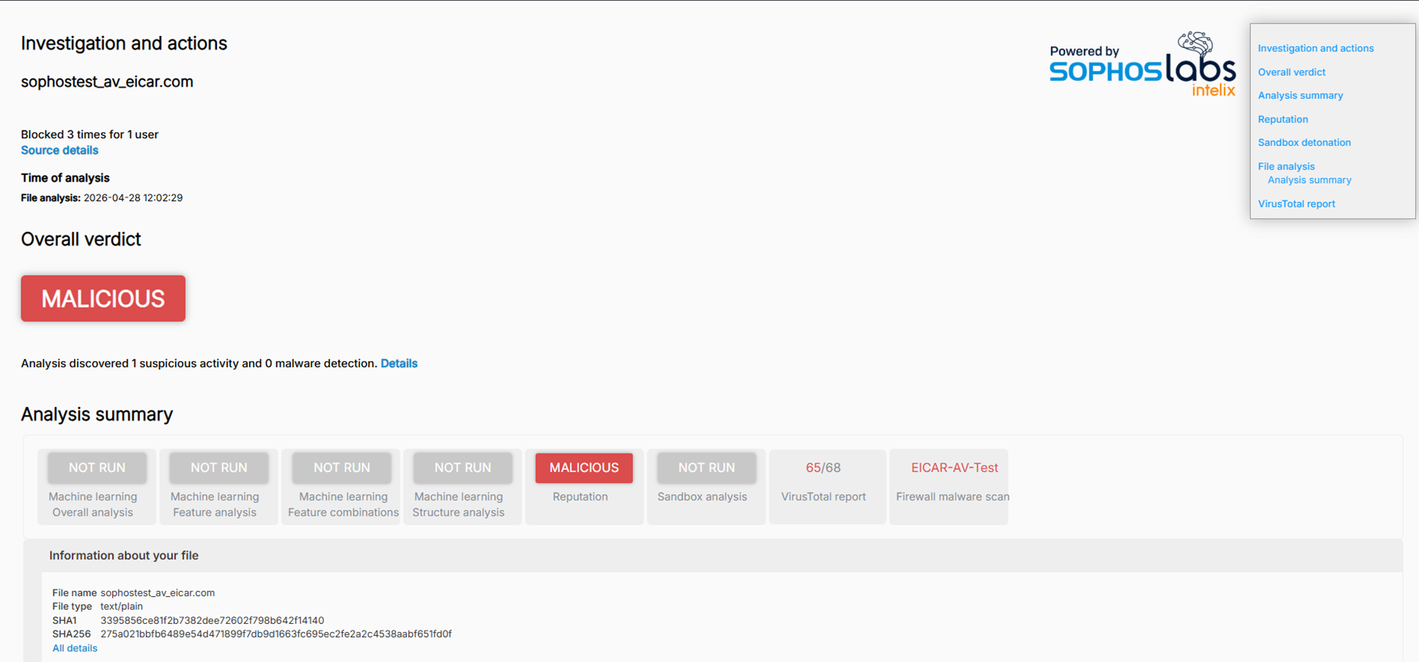Open the All details link
This screenshot has width=1419, height=662.
(75, 648)
